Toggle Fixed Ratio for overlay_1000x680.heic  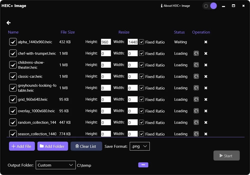(x=141, y=110)
